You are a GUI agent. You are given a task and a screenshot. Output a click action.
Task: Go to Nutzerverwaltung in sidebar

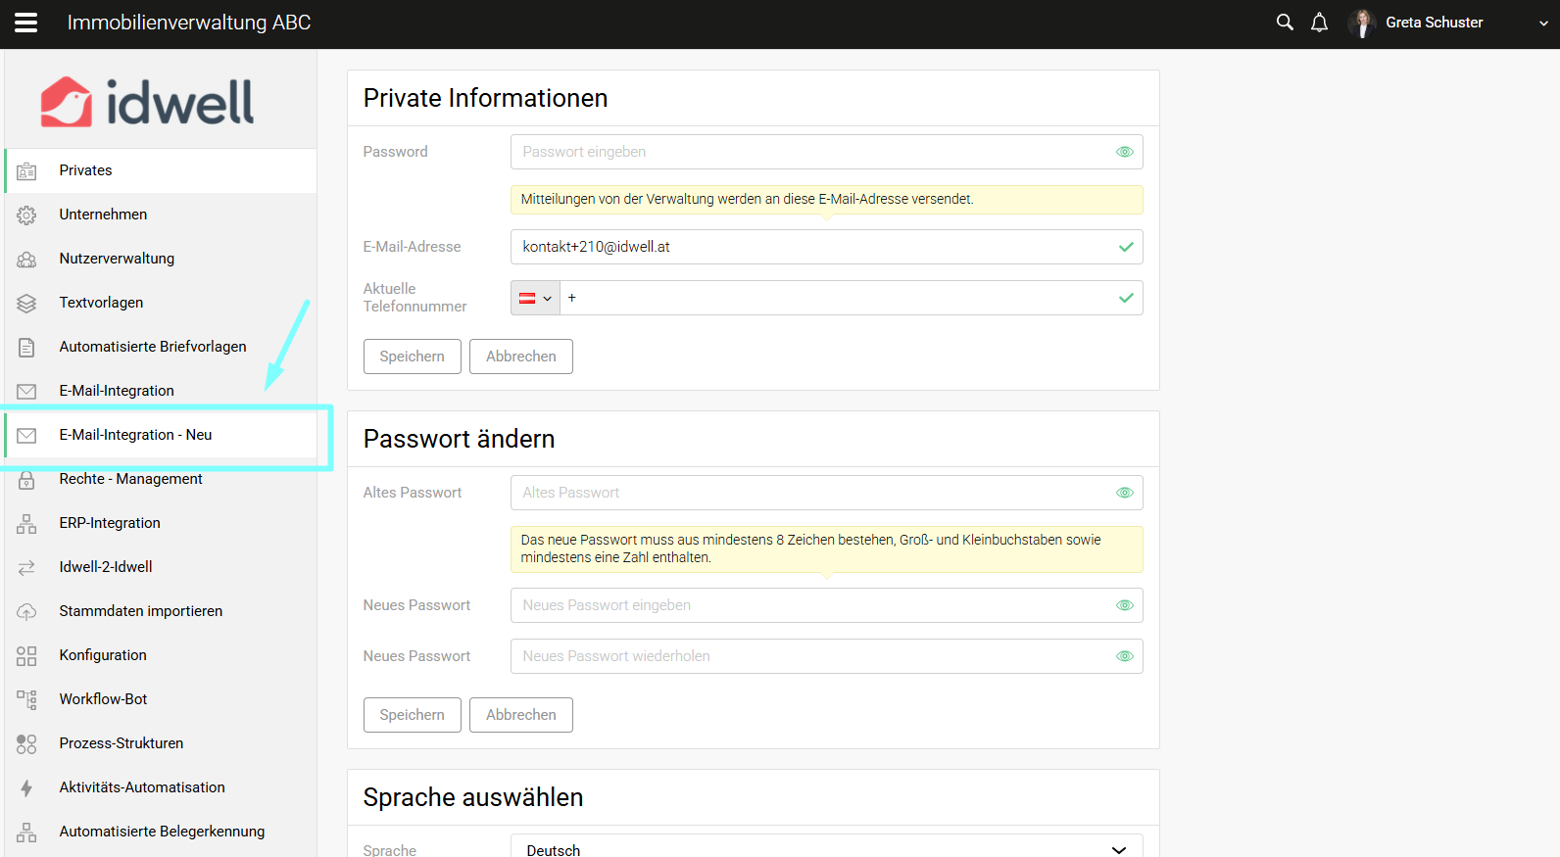click(117, 259)
